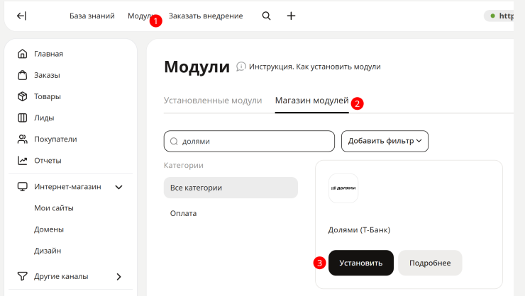525x296 pixels.
Task: Expand the Другие каналы chevron
Action: [x=119, y=277]
